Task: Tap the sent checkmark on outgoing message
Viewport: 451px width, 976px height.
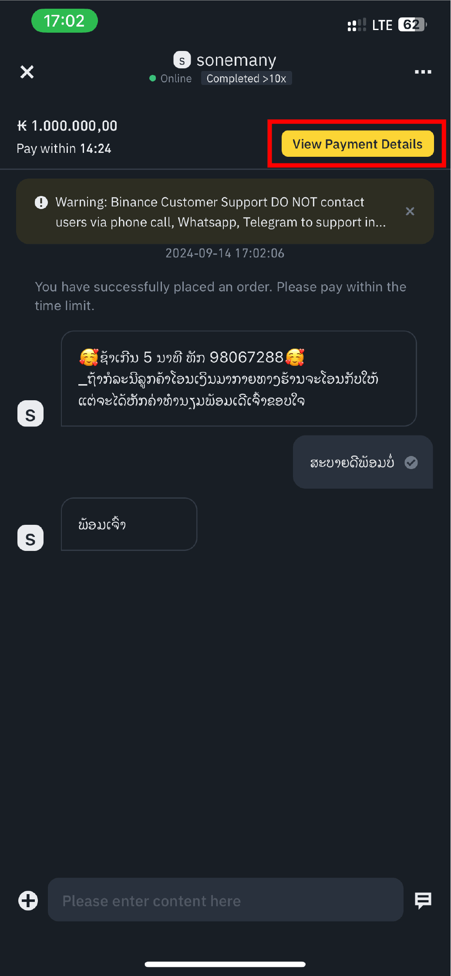Action: coord(411,462)
